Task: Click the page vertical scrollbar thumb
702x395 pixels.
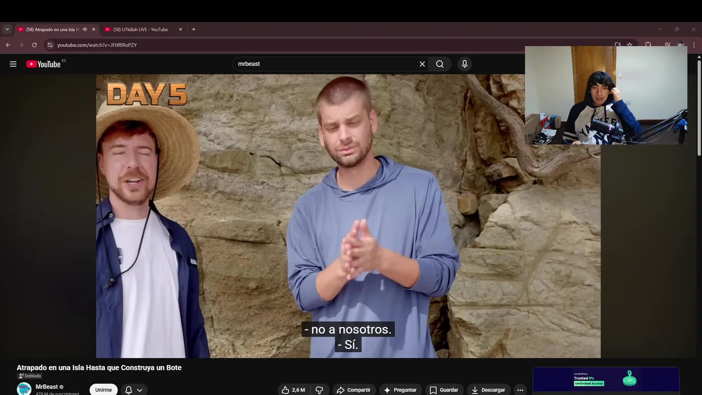Action: (699, 107)
